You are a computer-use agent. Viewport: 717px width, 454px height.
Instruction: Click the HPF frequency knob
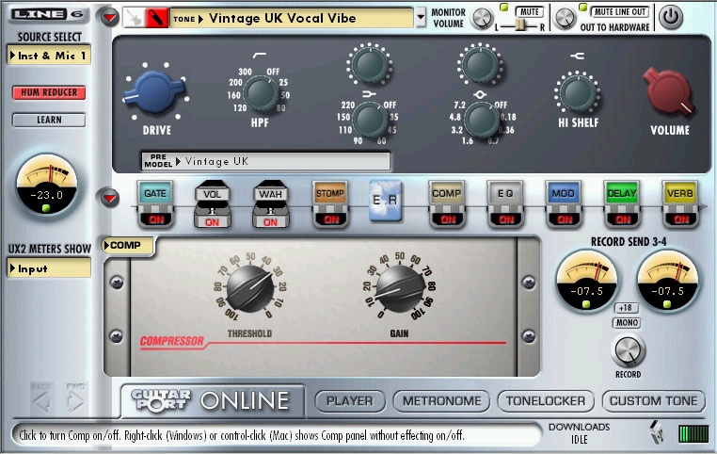(261, 93)
